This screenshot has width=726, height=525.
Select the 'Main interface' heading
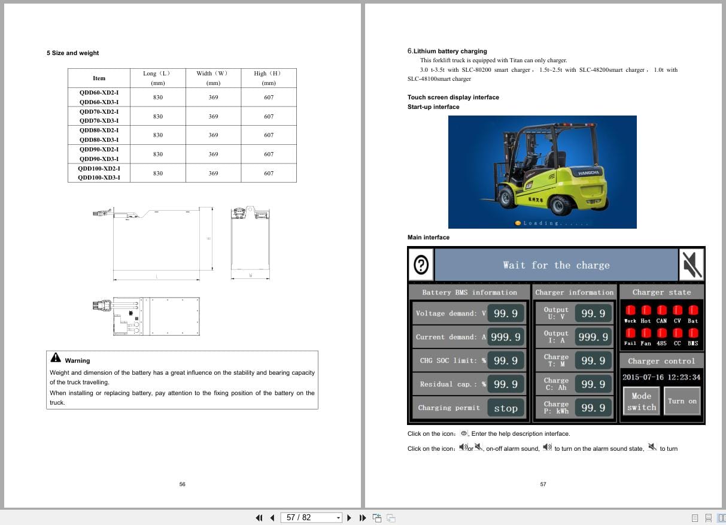(x=429, y=238)
